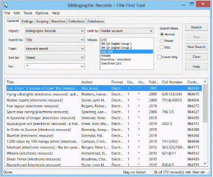The image size is (213, 177).
Task: Open the Options menu
Action: tap(42, 13)
